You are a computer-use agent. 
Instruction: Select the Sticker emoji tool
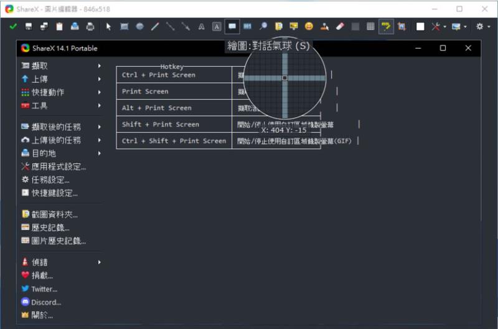click(x=309, y=26)
